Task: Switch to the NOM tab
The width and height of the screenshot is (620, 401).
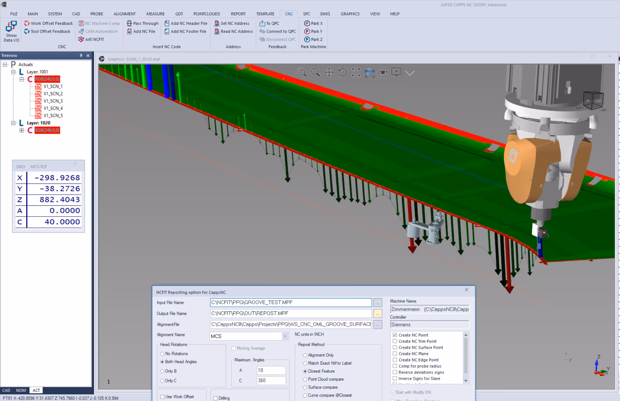Action: 21,390
